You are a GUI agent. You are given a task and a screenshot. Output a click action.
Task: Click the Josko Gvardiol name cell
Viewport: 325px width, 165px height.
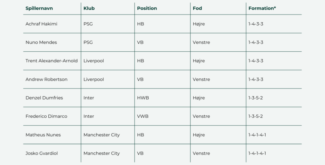point(42,153)
